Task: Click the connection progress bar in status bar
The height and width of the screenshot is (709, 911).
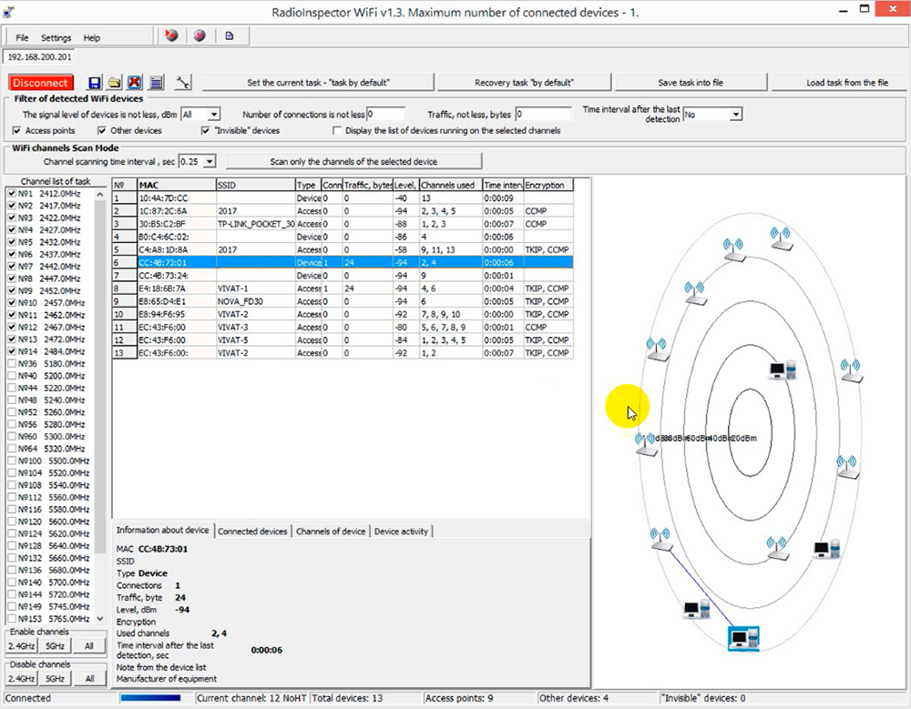Action: pyautogui.click(x=156, y=699)
